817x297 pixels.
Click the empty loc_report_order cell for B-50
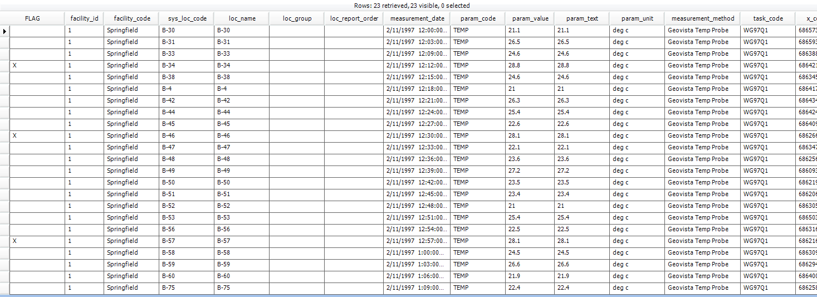point(354,183)
